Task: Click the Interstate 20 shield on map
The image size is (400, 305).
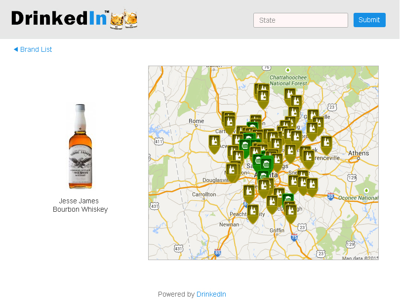Action: 330,196
